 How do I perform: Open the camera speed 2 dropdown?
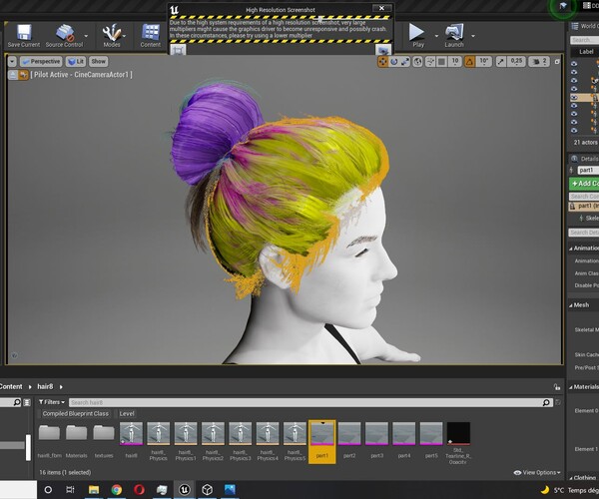539,62
